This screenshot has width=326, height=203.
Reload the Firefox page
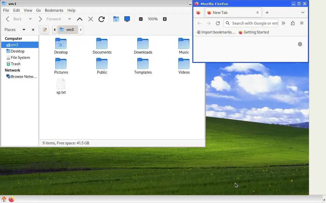[x=218, y=23]
